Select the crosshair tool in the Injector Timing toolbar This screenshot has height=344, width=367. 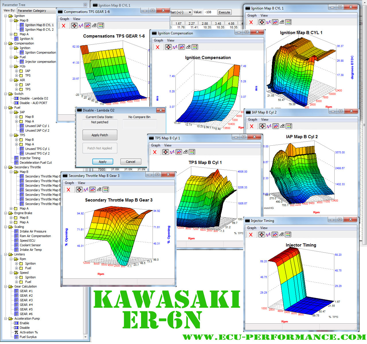[261, 235]
